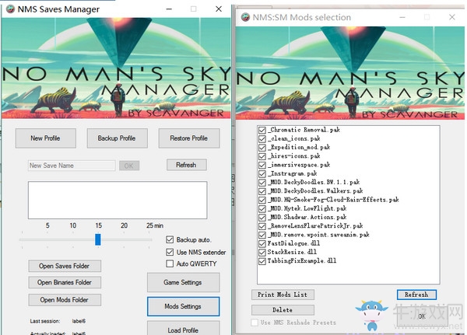
Task: Toggle the Backup auto checkbox
Action: click(170, 239)
